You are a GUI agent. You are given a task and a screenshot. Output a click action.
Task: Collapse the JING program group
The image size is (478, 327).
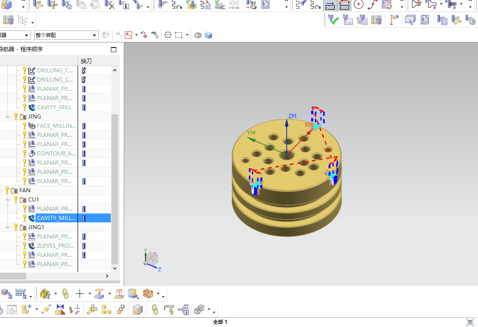click(8, 117)
